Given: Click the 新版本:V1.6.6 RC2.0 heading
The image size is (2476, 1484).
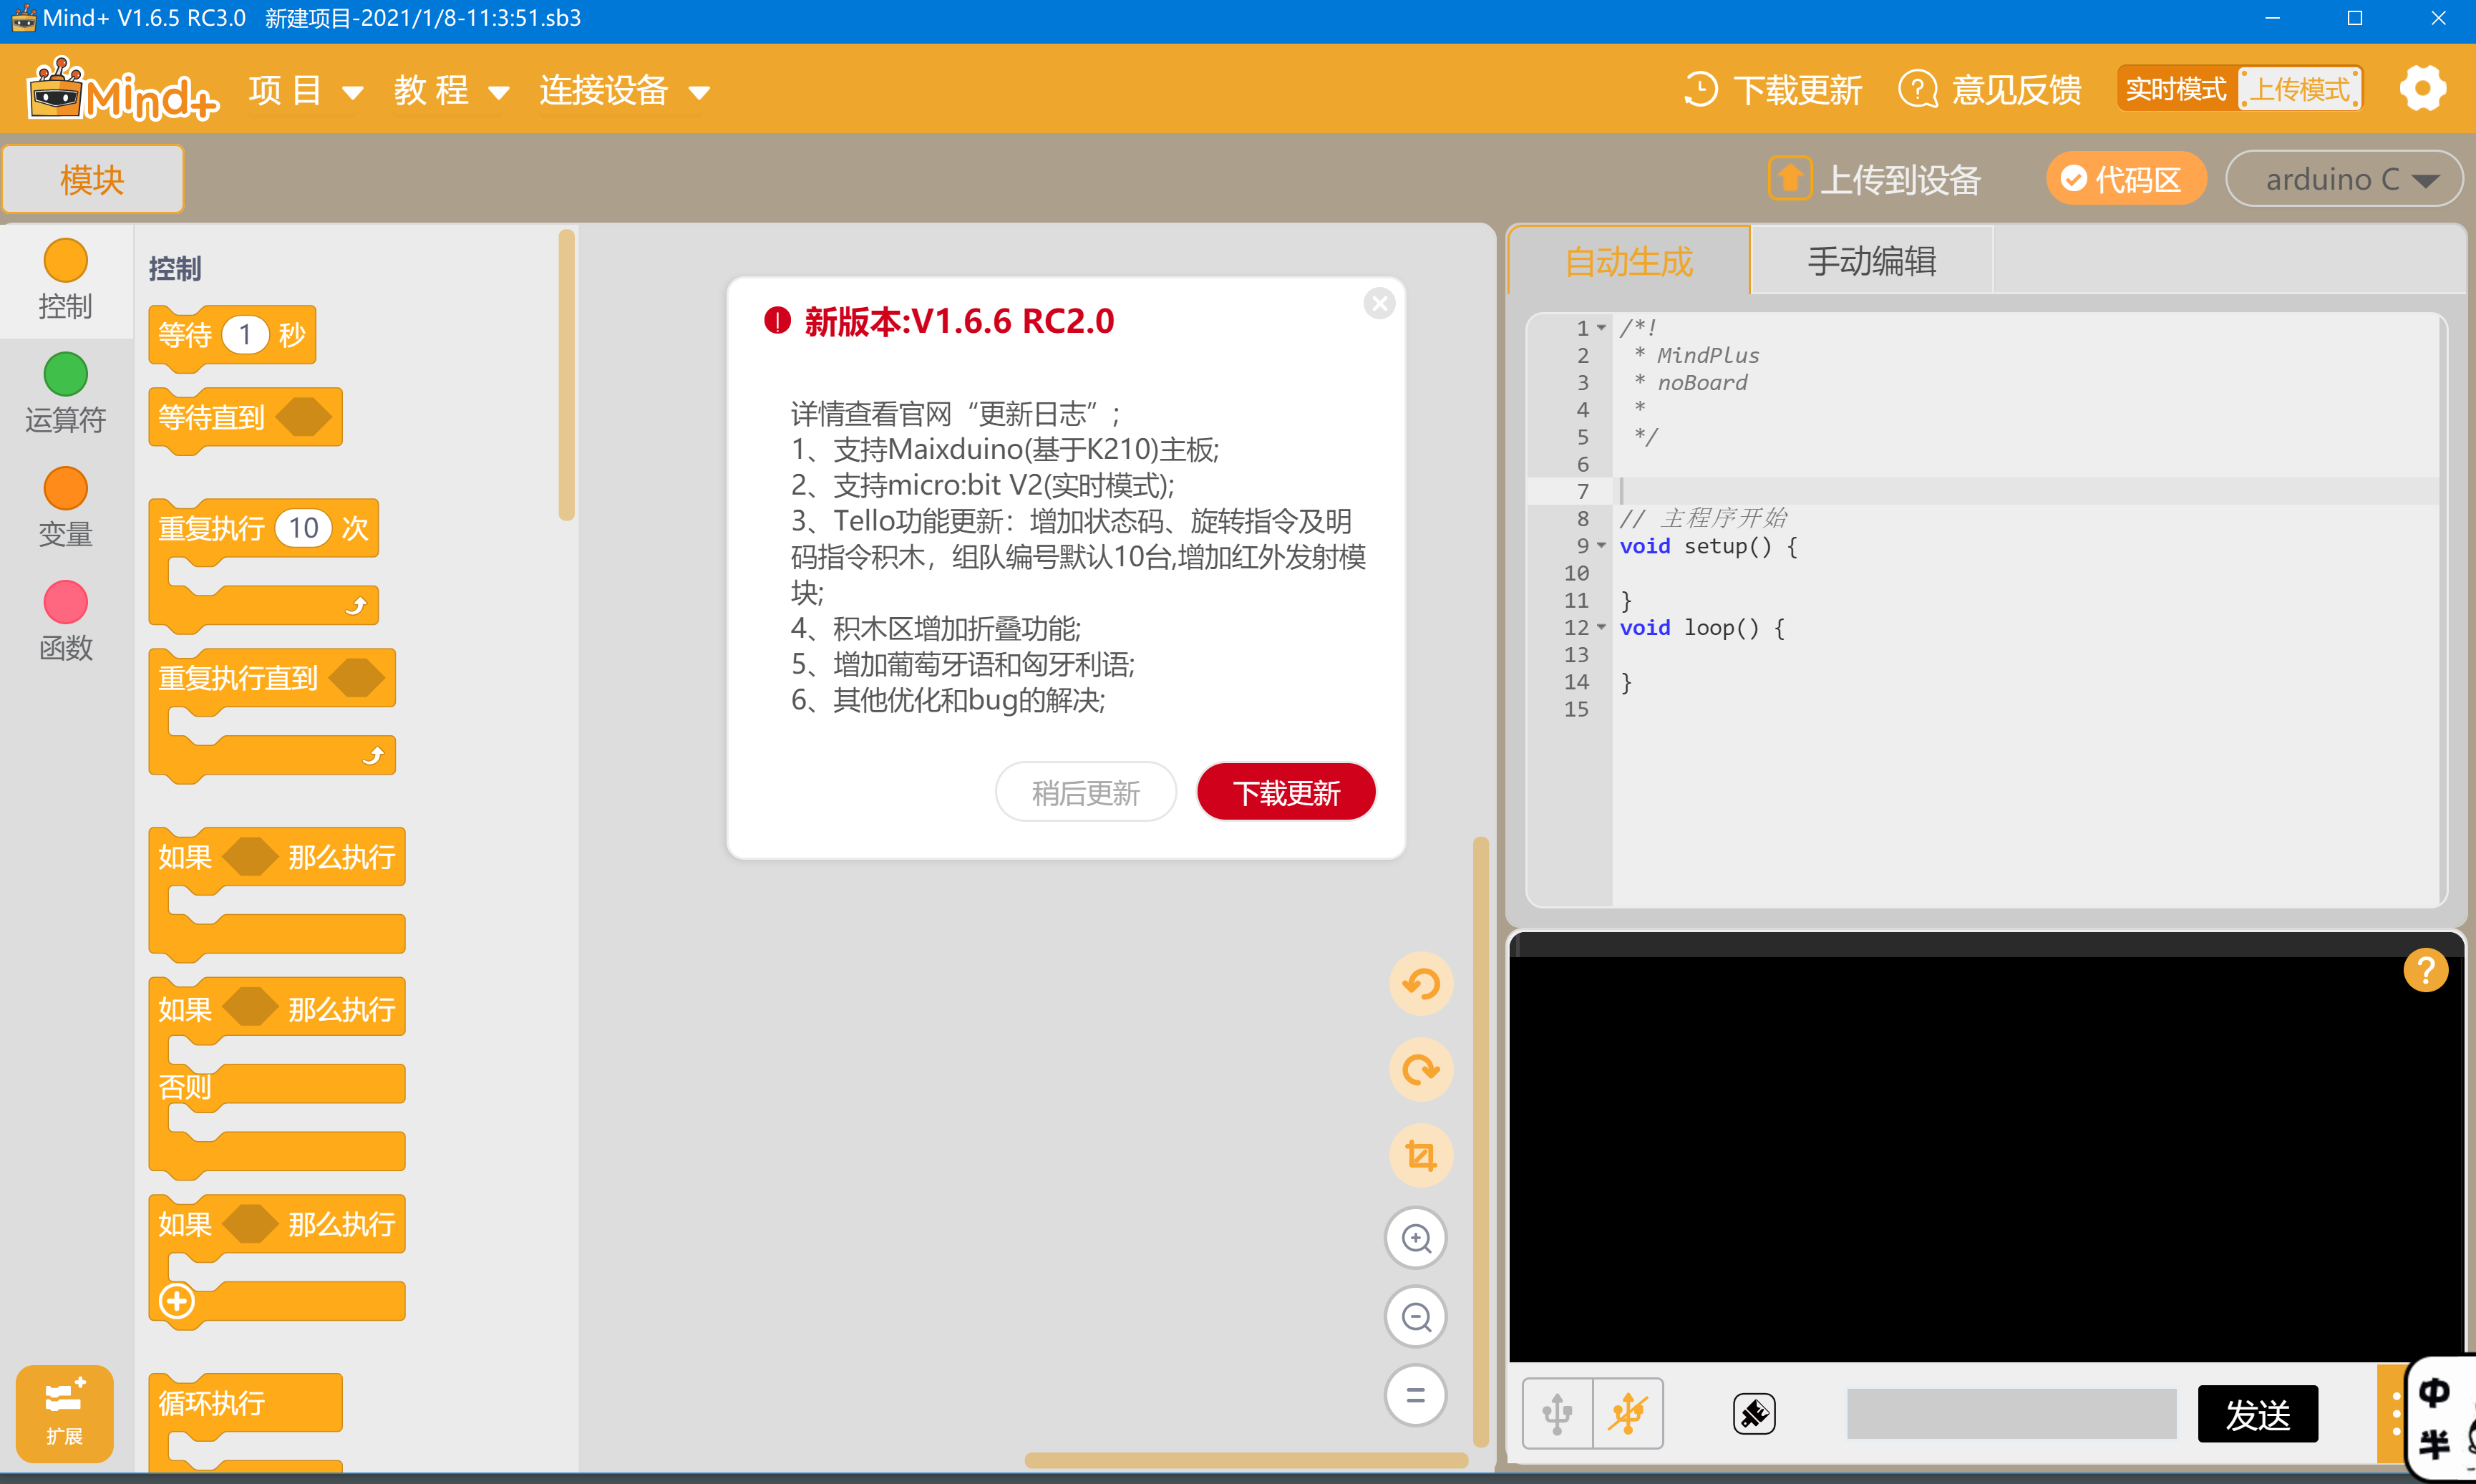Looking at the screenshot, I should click(958, 321).
